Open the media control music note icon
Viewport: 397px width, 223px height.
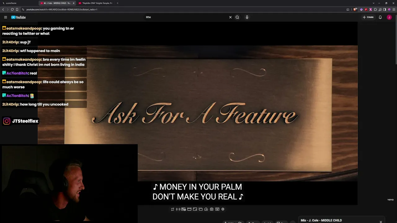coord(380,10)
